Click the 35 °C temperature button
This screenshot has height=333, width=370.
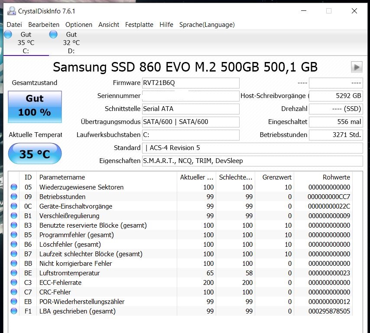35,153
